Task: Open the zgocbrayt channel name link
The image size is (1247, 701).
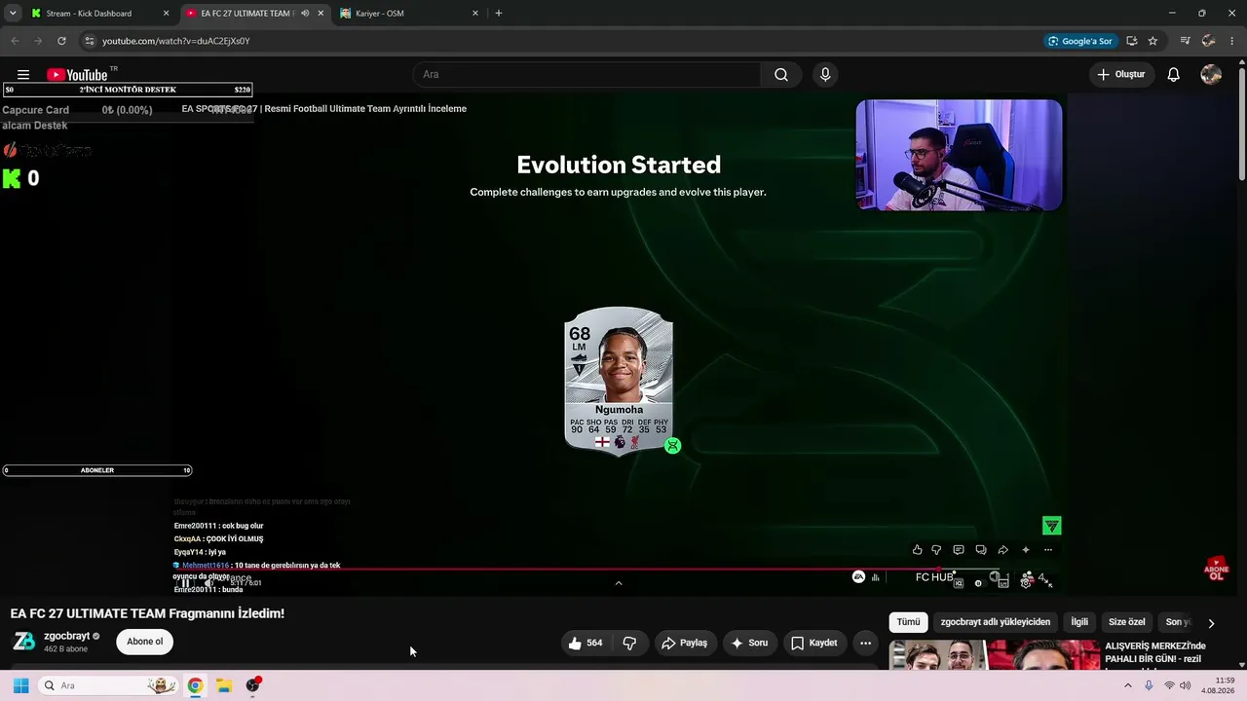Action: (66, 636)
